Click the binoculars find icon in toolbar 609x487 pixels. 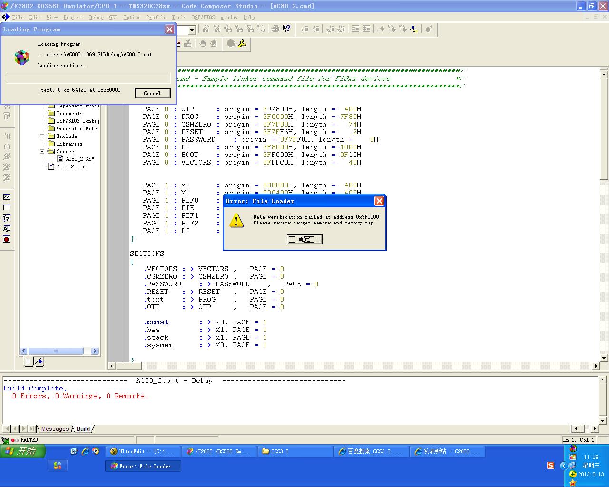point(206,29)
